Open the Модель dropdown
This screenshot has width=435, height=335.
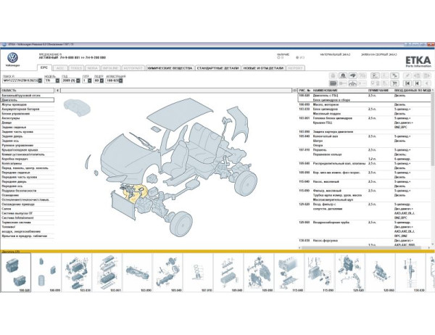pyautogui.click(x=60, y=80)
